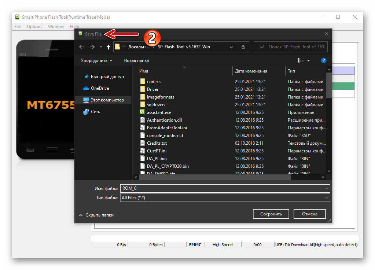
Task: Open dialog help question mark icon
Action: point(323,60)
